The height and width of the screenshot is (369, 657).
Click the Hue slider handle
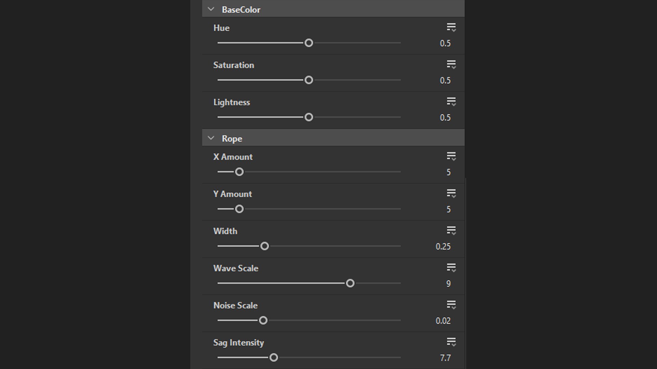point(309,43)
